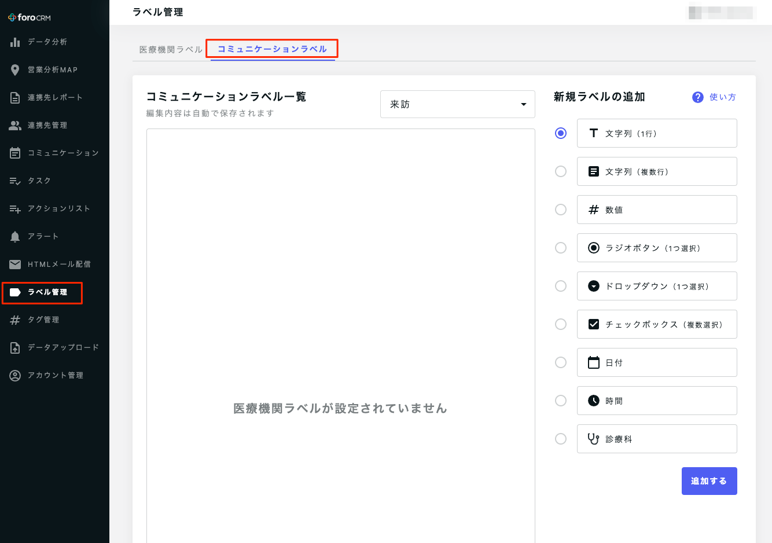Click the 医療機関ラベルが設定されていません message
Screen dimensions: 772x543
pyautogui.click(x=340, y=408)
